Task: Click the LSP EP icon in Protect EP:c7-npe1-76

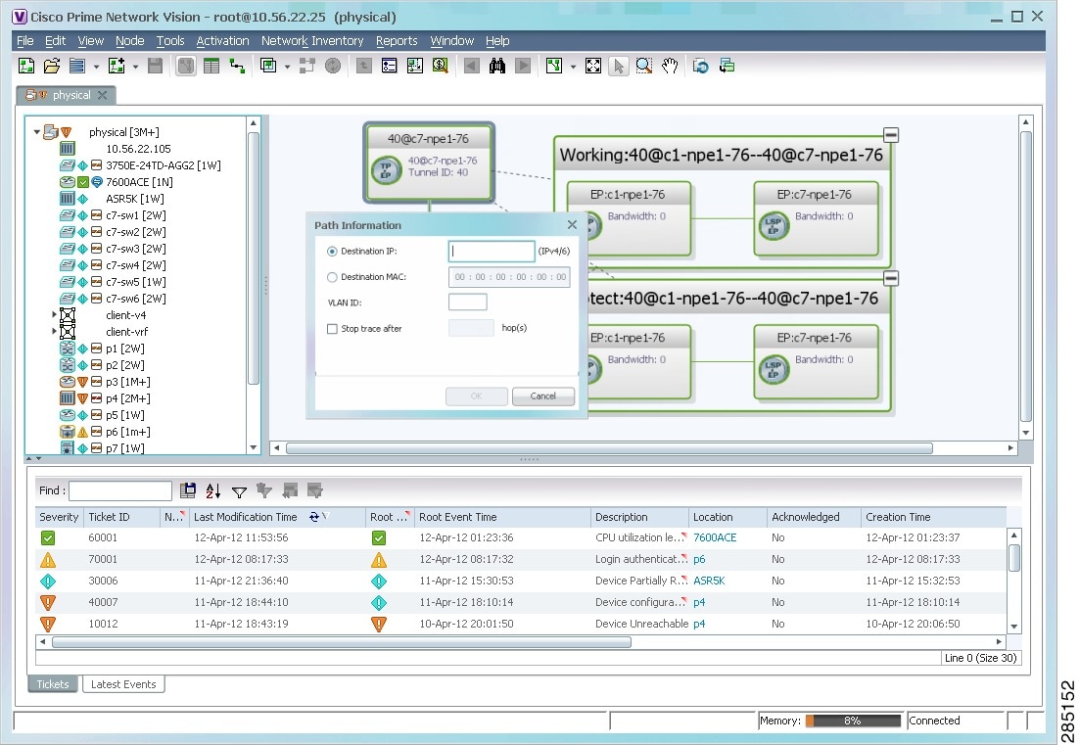Action: (x=773, y=369)
